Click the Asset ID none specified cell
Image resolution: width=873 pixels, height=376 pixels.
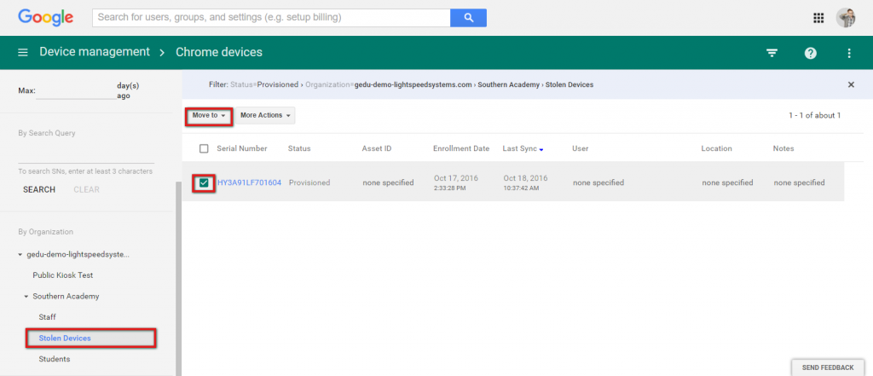(388, 182)
